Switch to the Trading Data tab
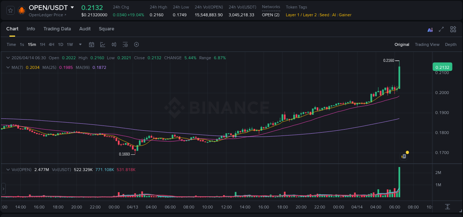 click(57, 29)
